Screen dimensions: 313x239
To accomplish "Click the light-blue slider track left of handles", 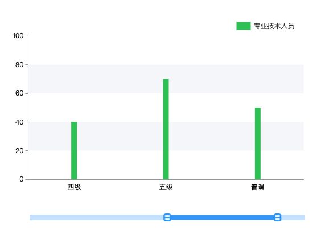I will coord(96,217).
